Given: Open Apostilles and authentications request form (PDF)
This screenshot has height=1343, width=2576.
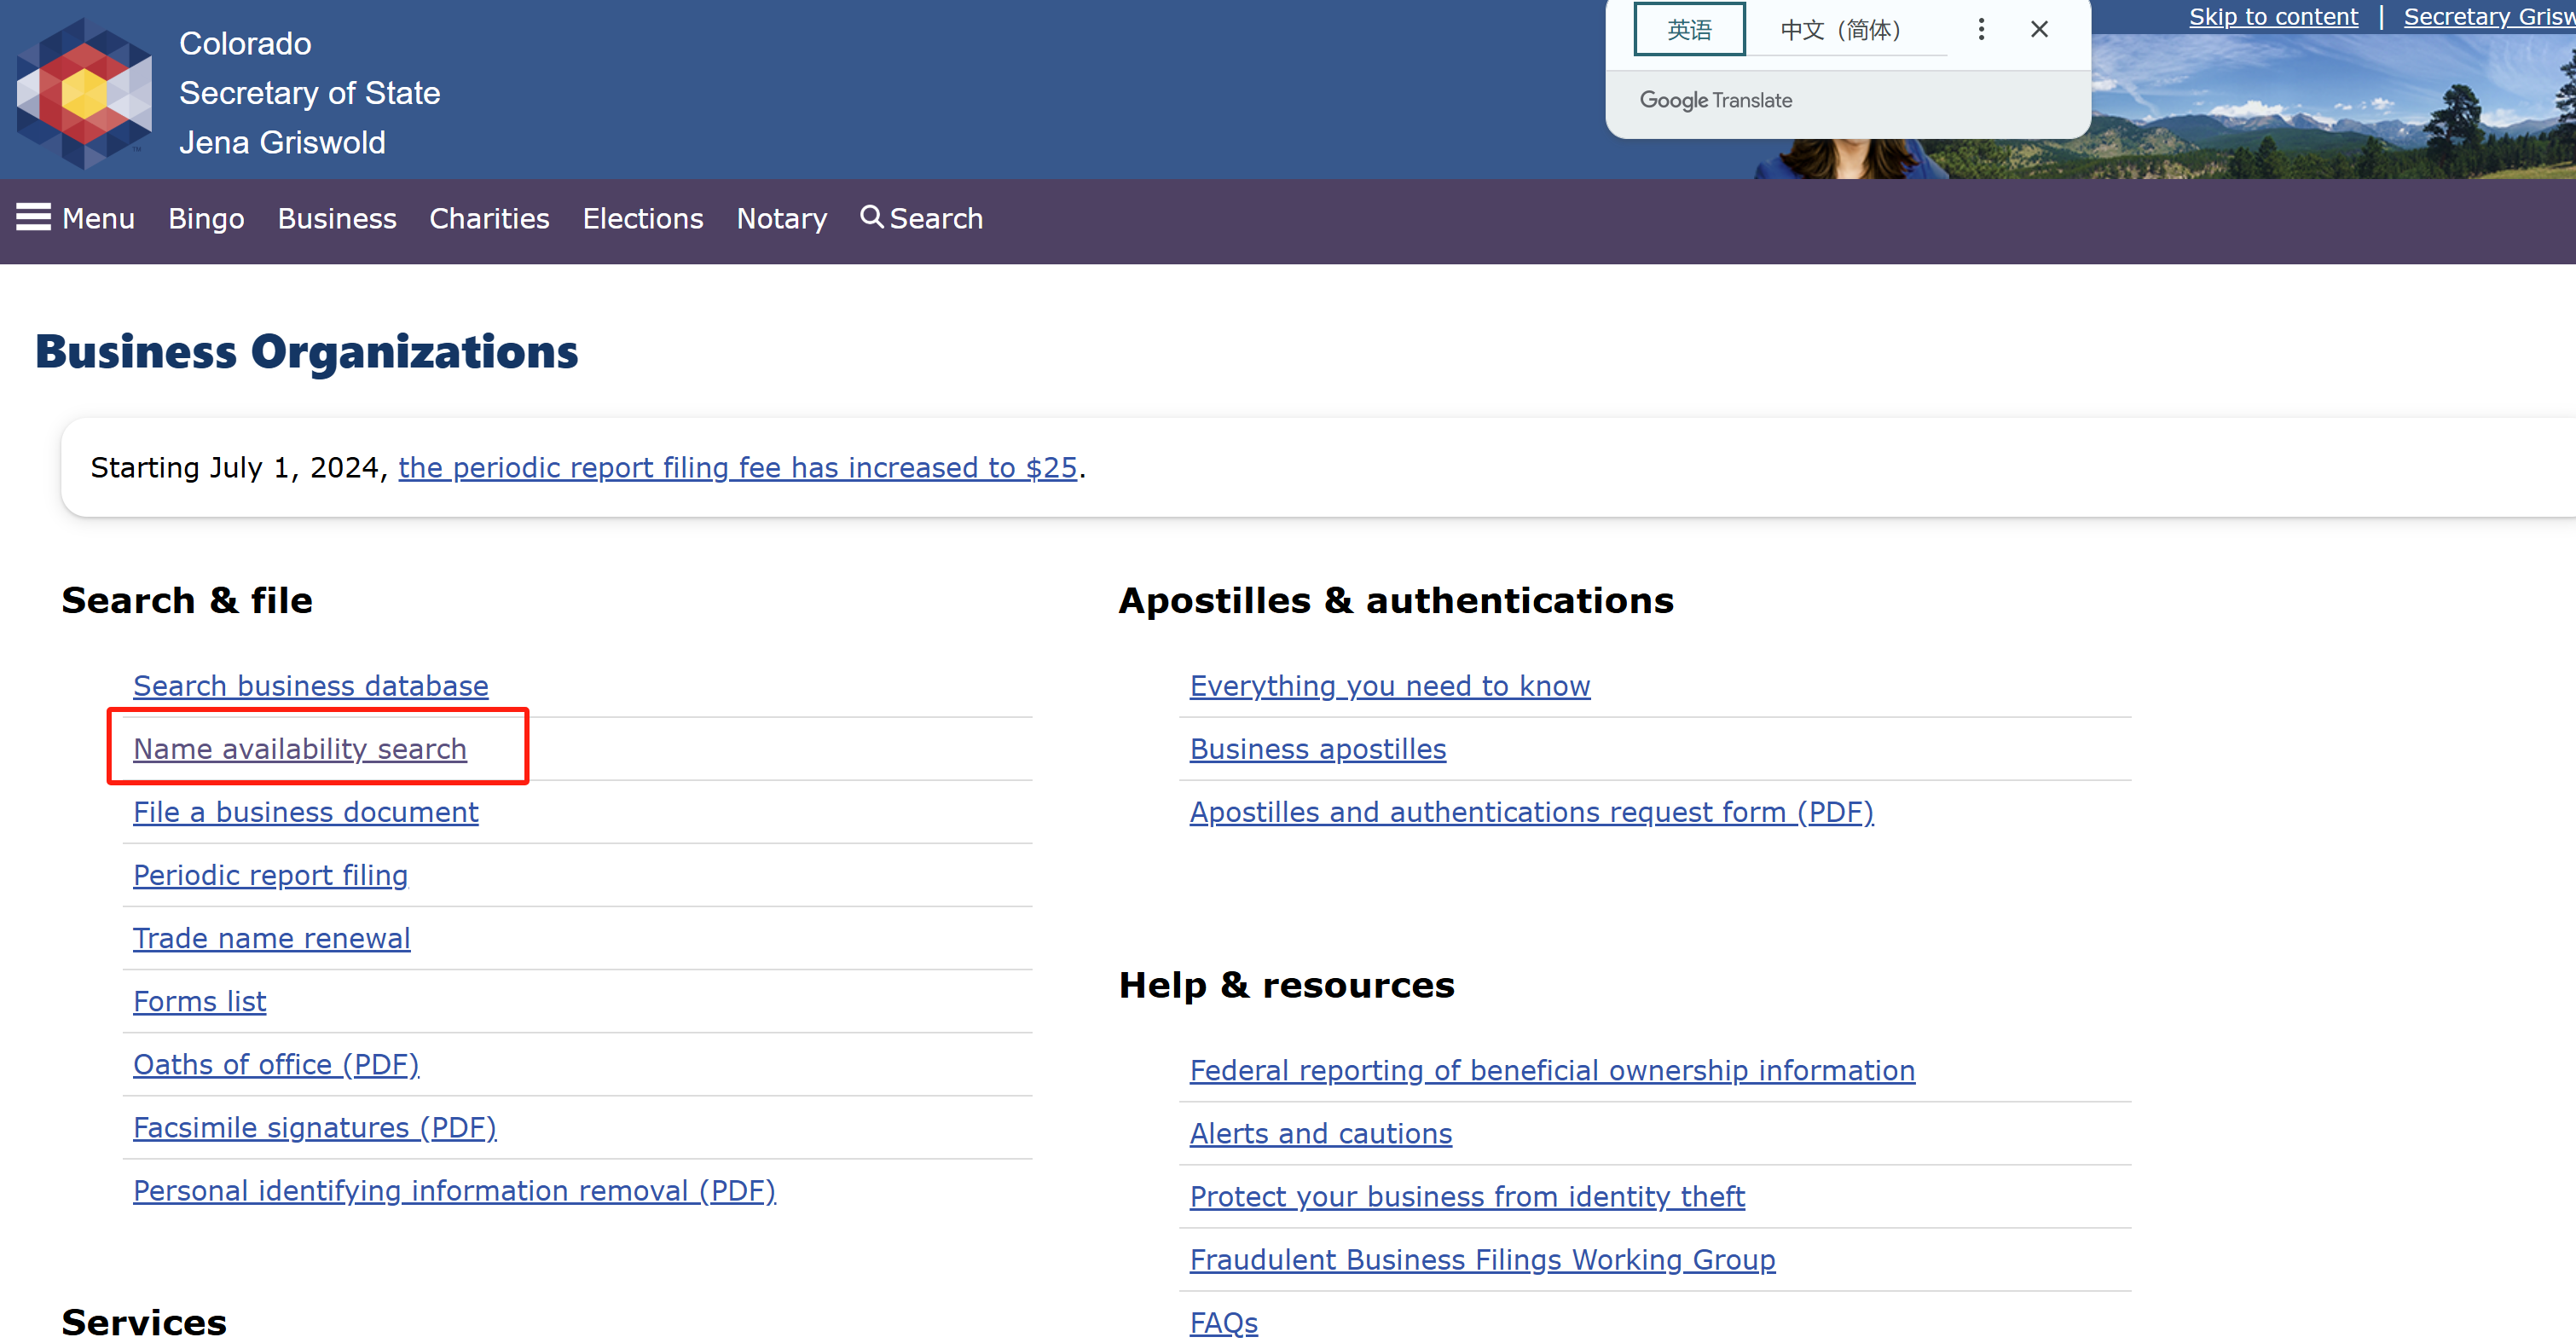Looking at the screenshot, I should click(x=1532, y=812).
